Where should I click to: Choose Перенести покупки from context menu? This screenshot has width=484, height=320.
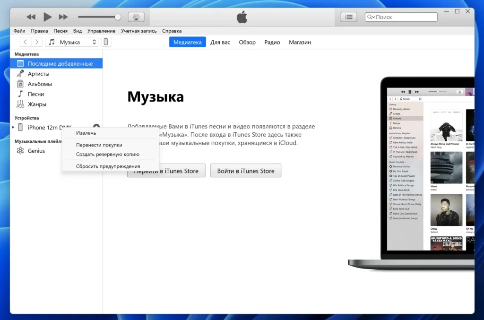tap(111, 145)
